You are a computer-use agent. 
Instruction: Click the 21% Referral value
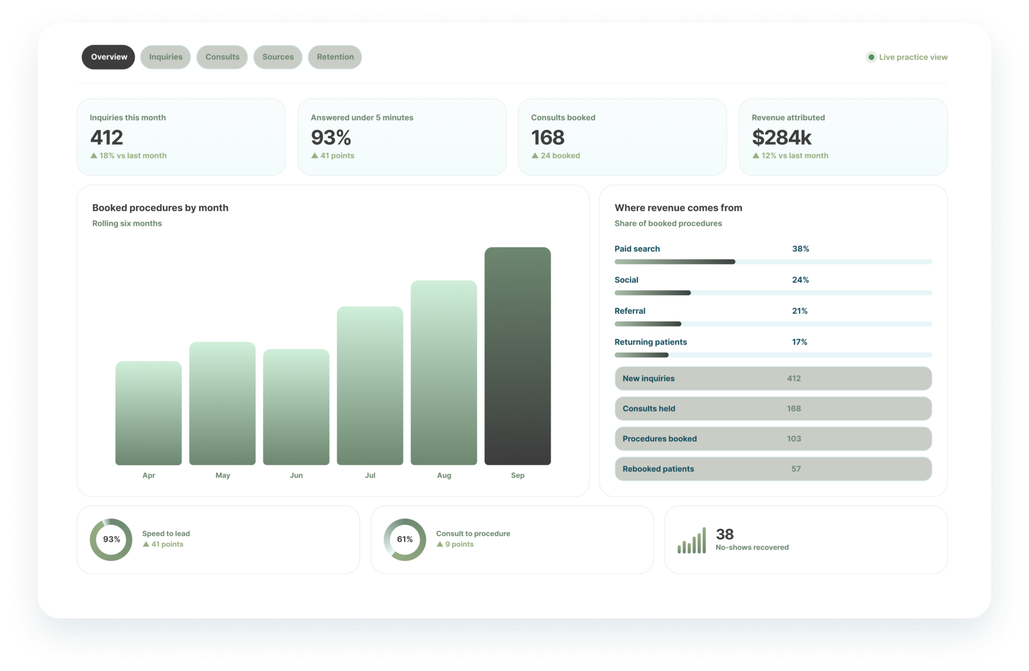click(800, 311)
